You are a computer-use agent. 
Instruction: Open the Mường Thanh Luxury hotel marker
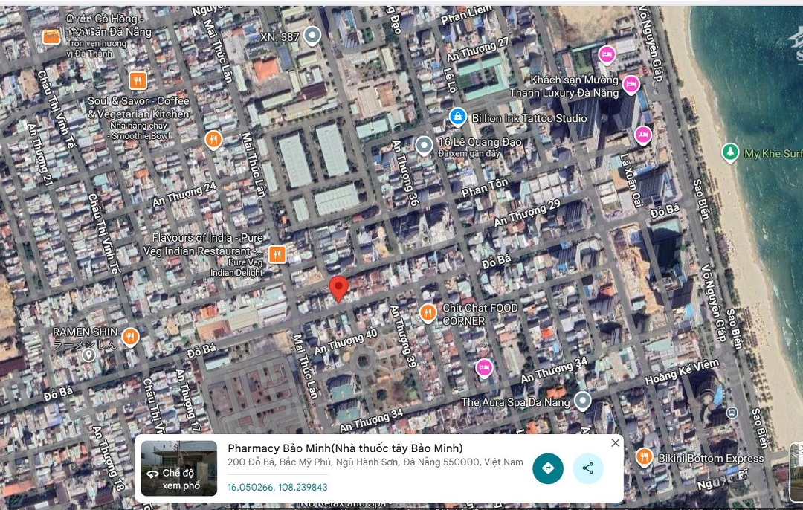tap(631, 84)
